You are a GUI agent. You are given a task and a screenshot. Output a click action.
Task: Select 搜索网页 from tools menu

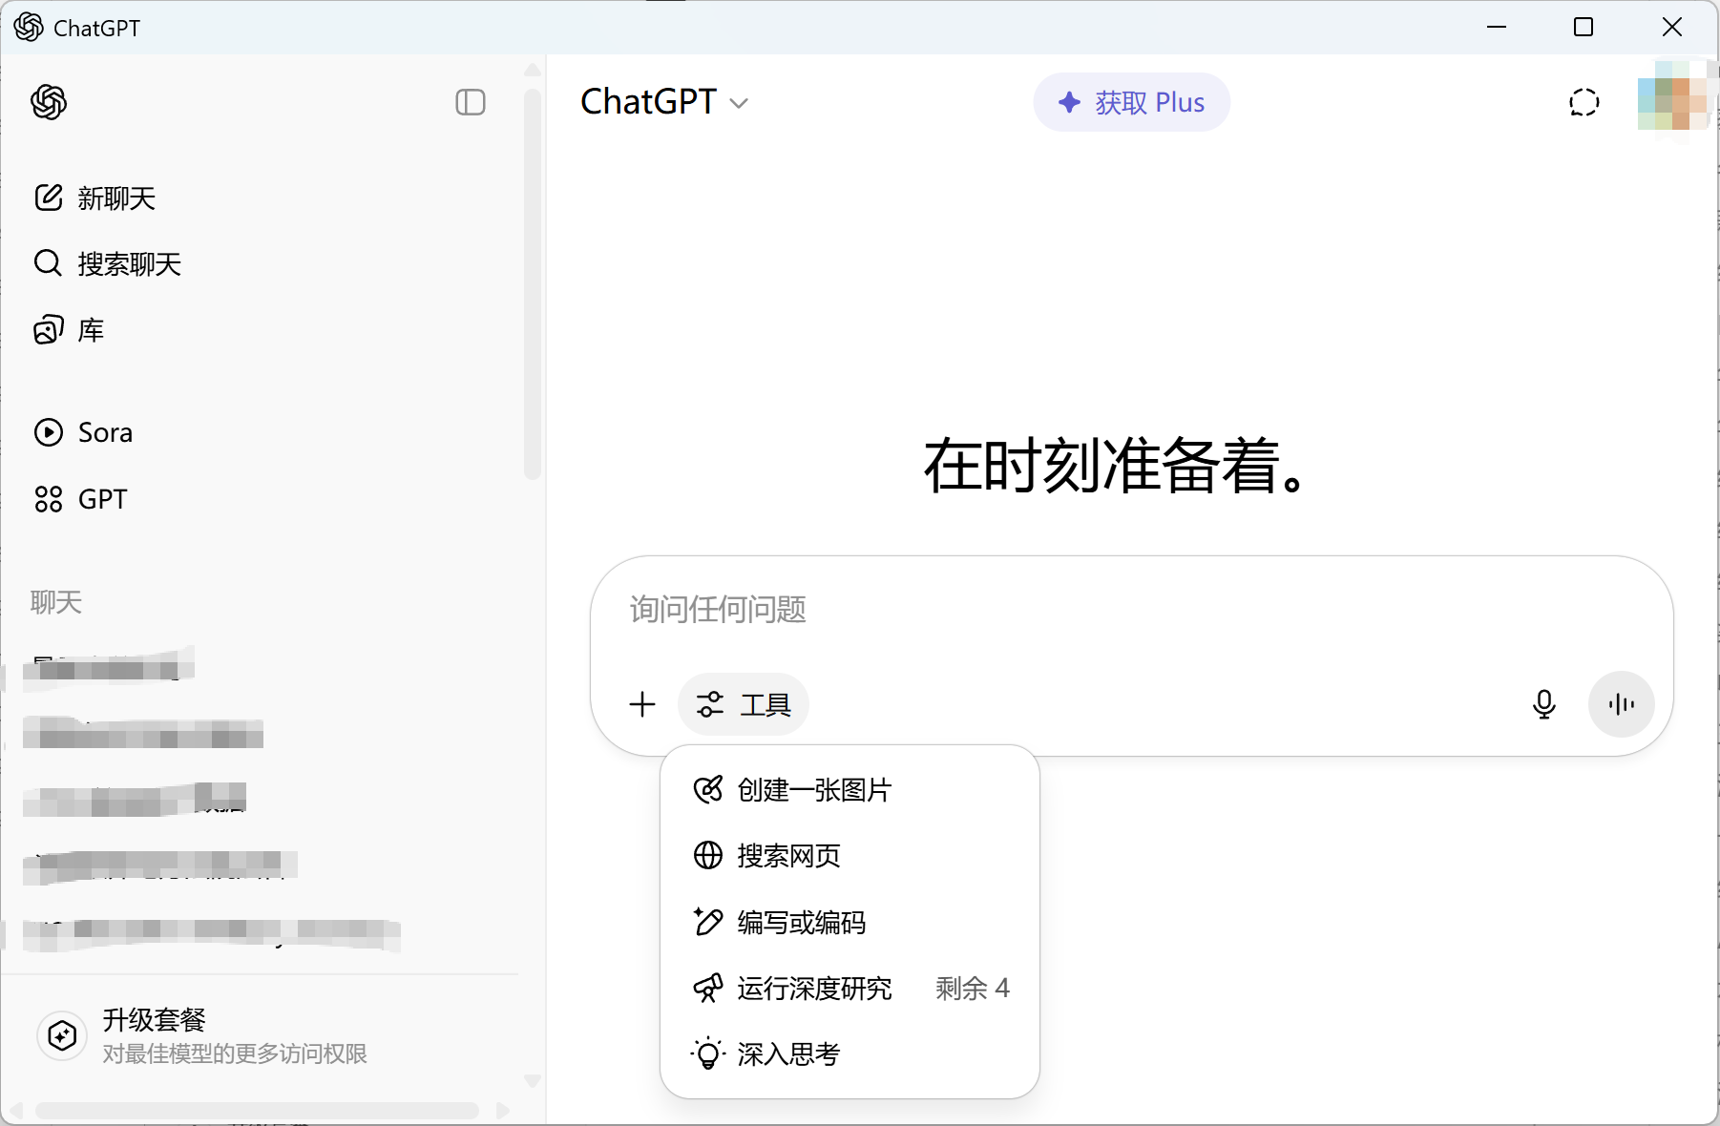click(x=788, y=856)
